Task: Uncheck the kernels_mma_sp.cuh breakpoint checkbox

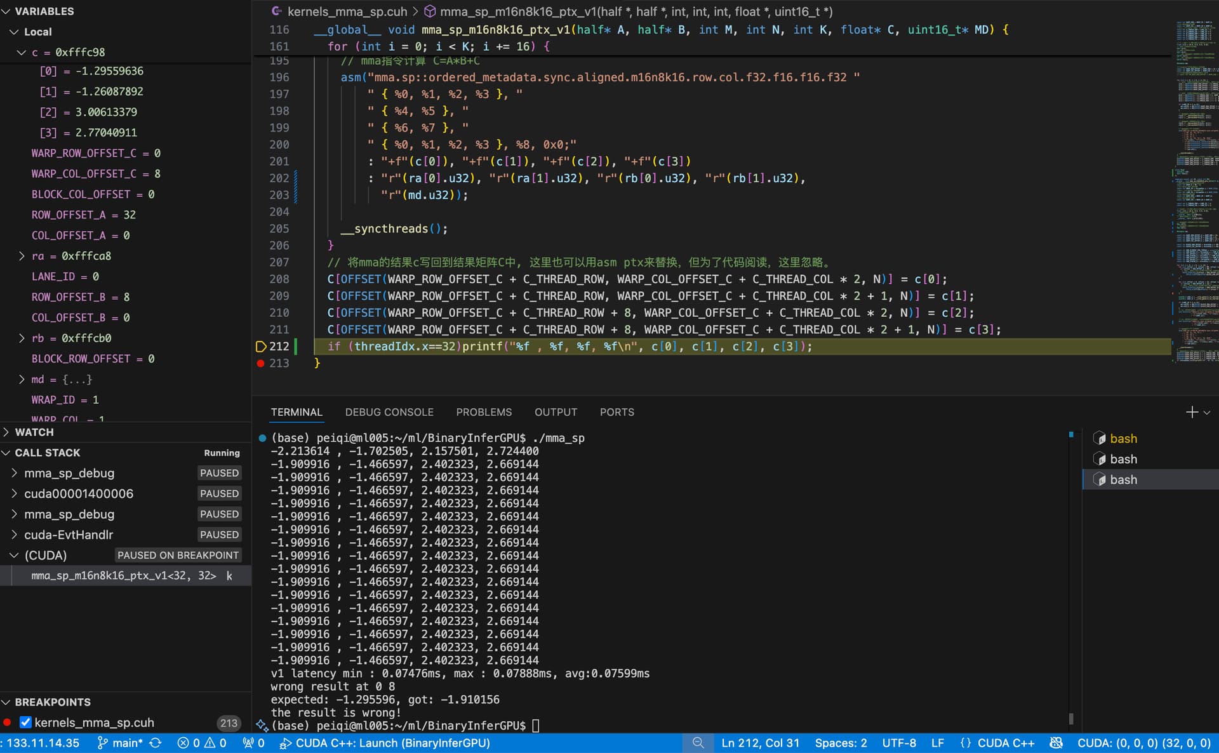Action: point(25,723)
